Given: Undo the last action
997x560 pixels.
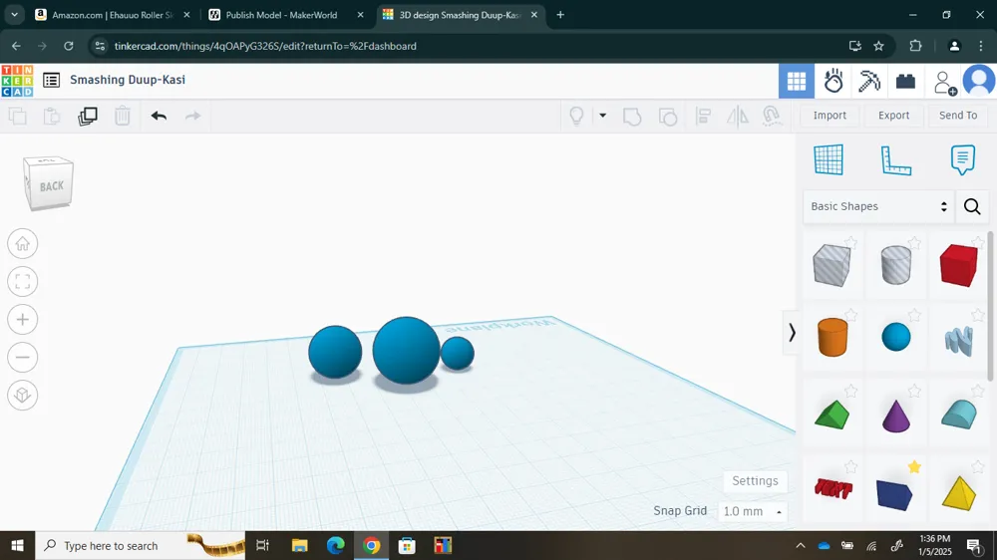Looking at the screenshot, I should coord(159,116).
